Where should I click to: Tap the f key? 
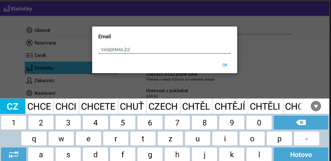coord(123,155)
